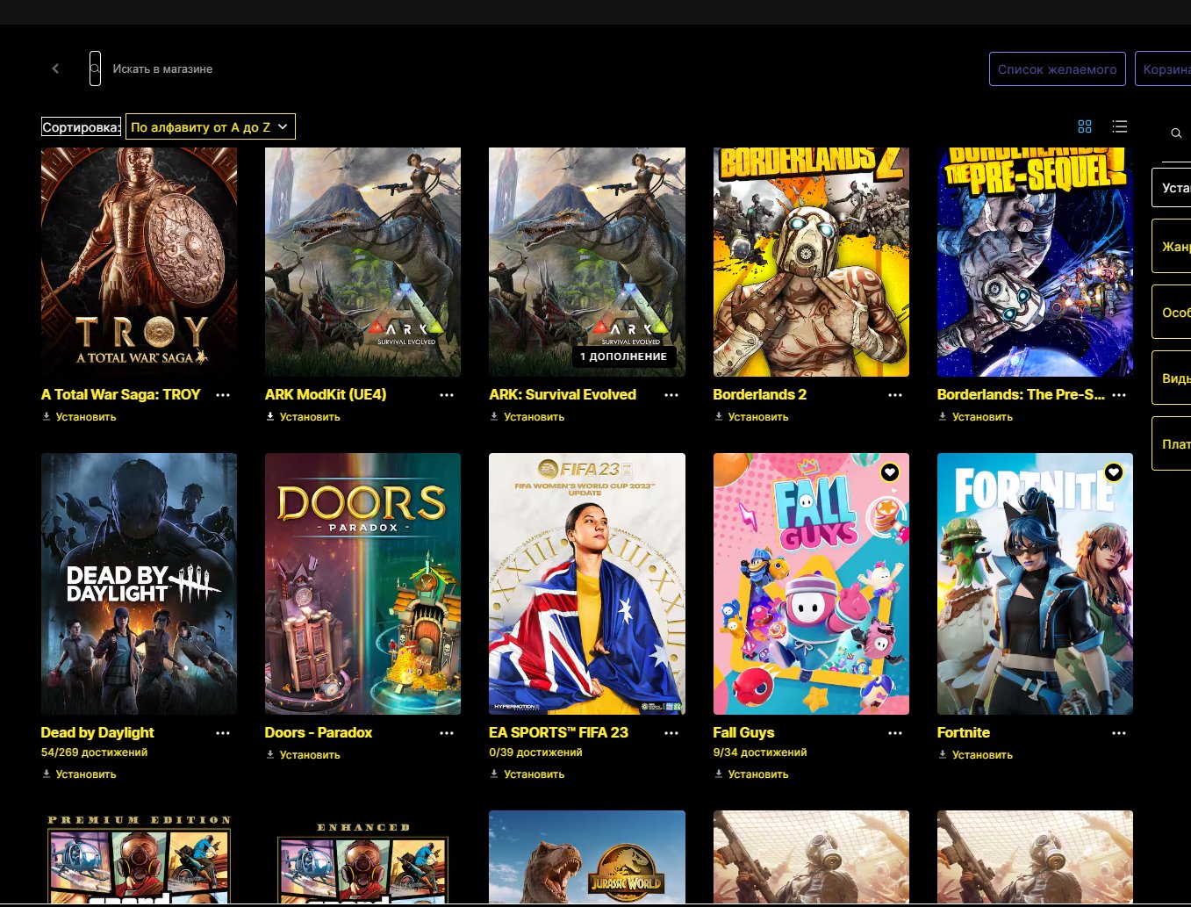
Task: Open the ARK ModKit cover thumbnail
Action: tap(362, 262)
